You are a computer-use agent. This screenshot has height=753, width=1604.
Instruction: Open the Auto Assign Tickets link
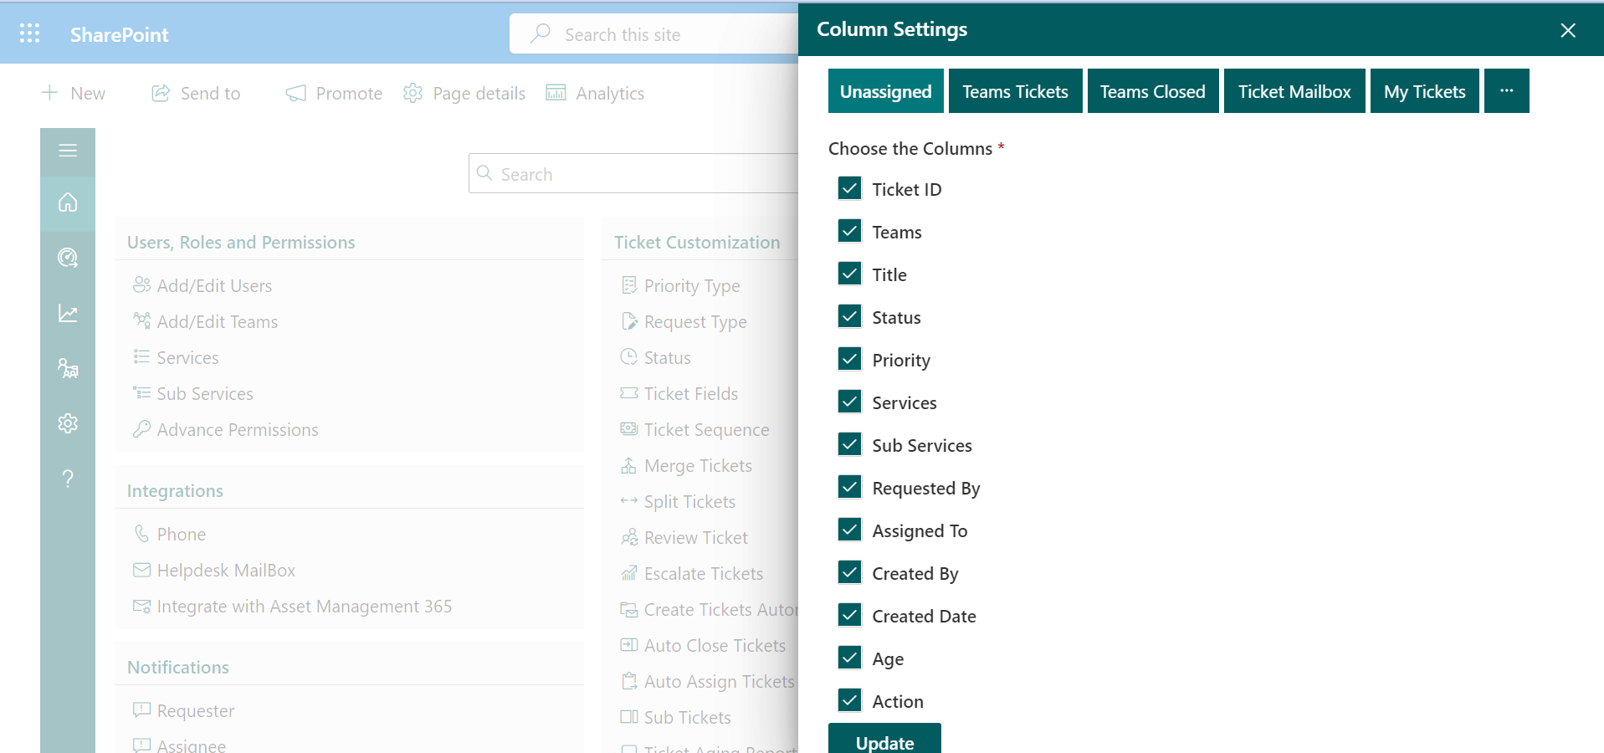(x=719, y=681)
